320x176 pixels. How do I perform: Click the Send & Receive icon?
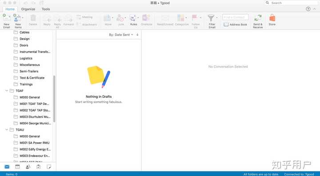click(x=258, y=18)
